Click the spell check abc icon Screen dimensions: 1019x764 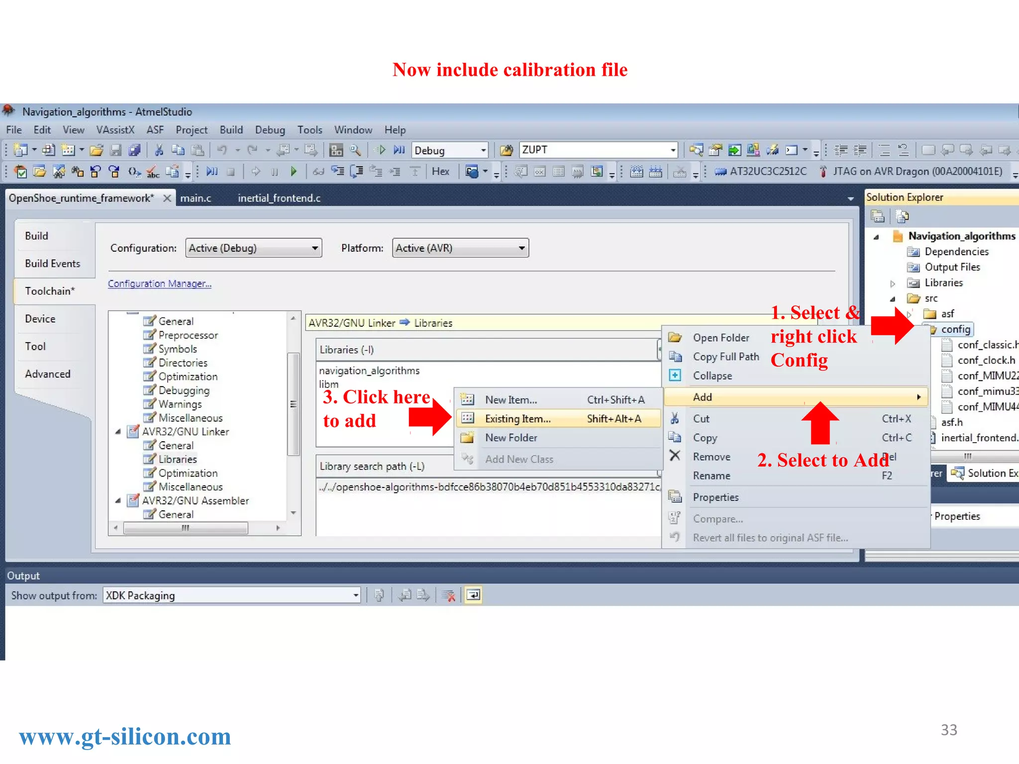[153, 172]
